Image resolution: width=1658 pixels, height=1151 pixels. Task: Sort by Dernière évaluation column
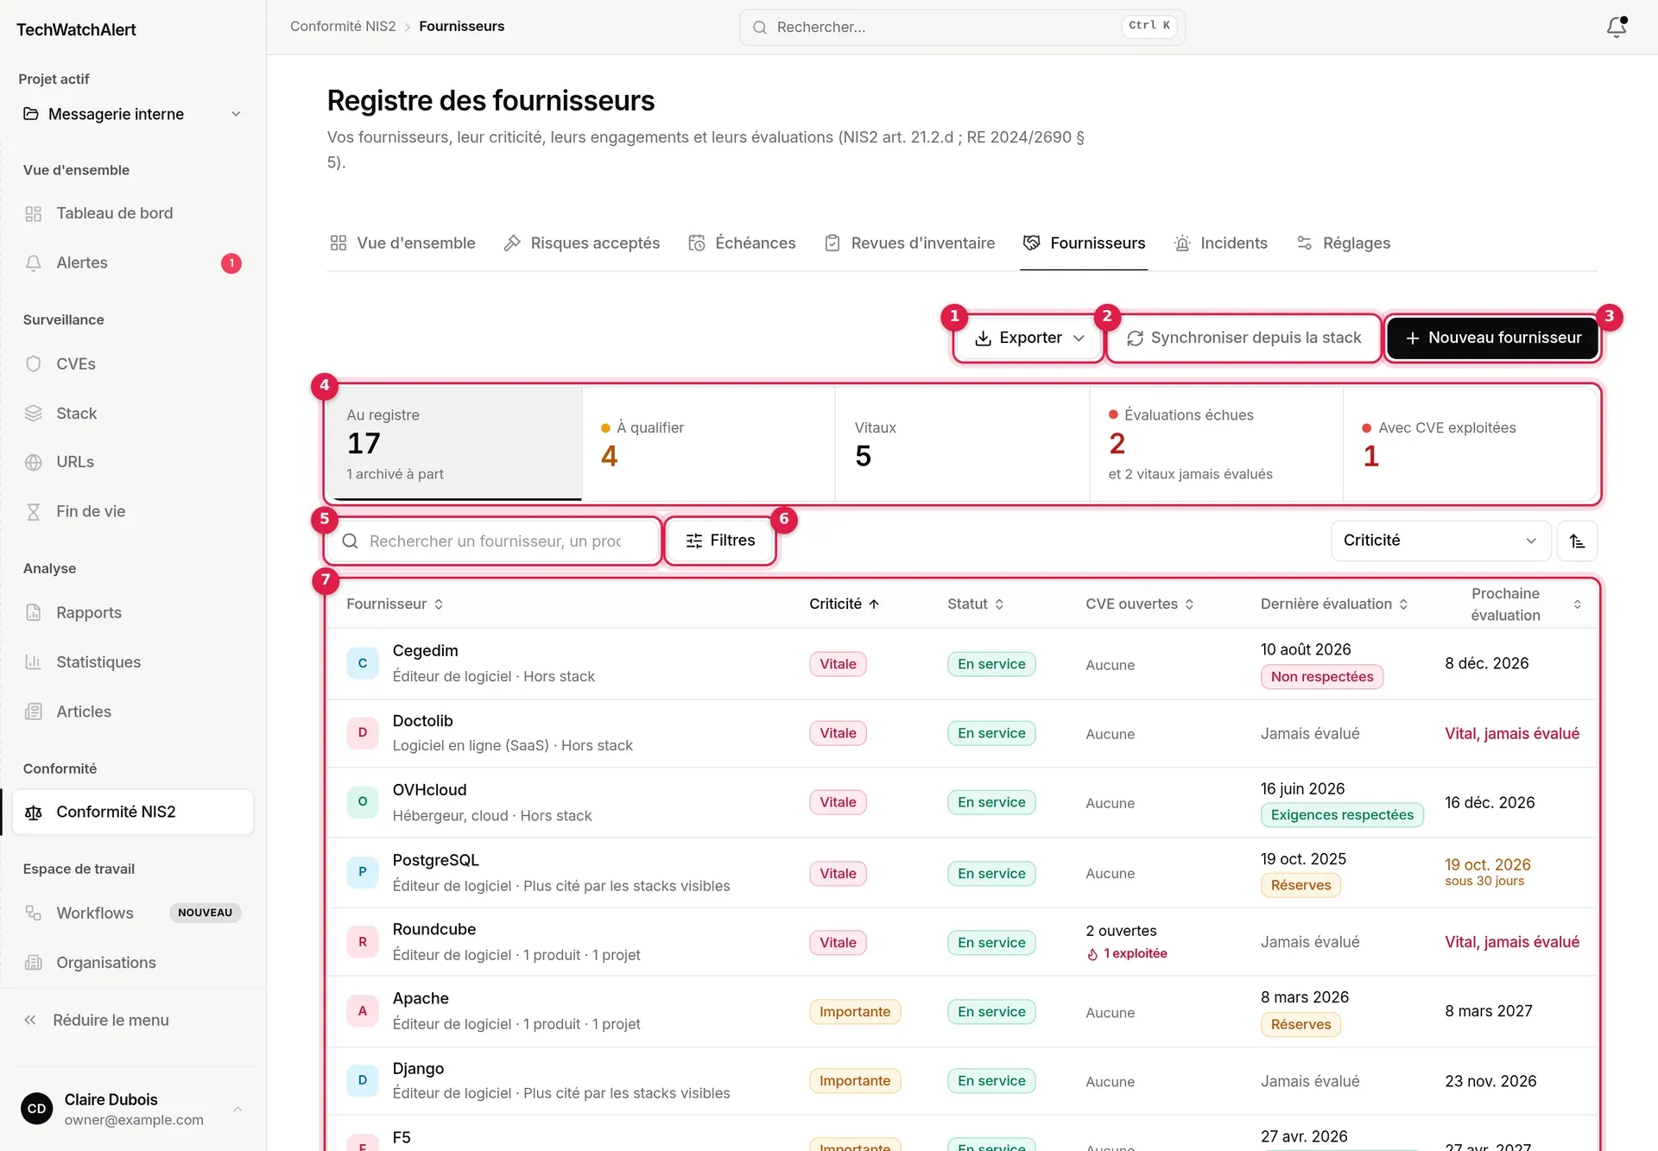click(x=1334, y=604)
